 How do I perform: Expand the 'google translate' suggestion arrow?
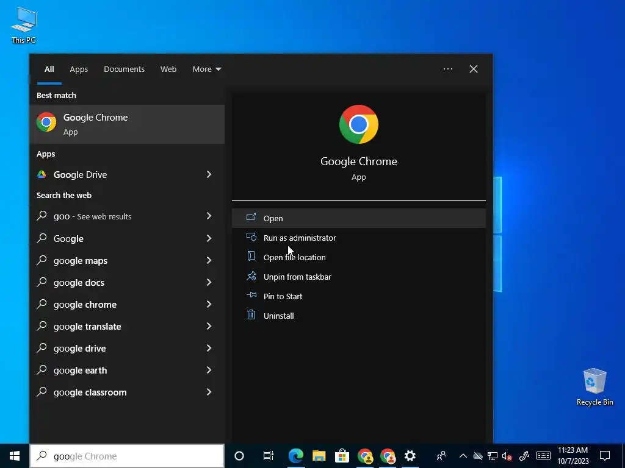[x=209, y=326]
